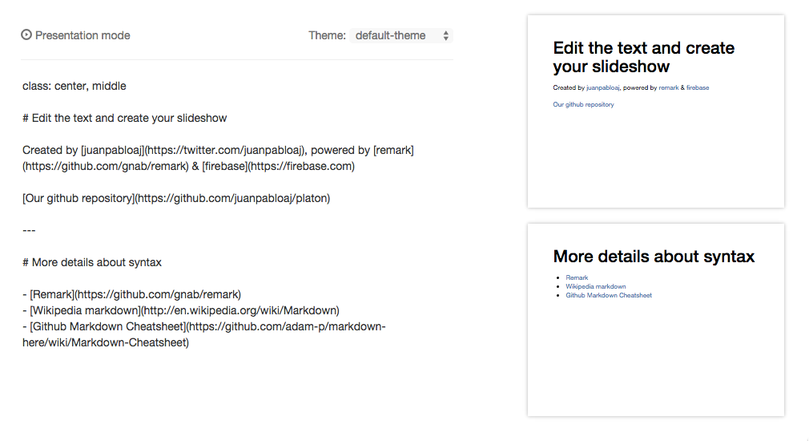Start Presentation mode via its label
809x441 pixels.
click(x=83, y=35)
